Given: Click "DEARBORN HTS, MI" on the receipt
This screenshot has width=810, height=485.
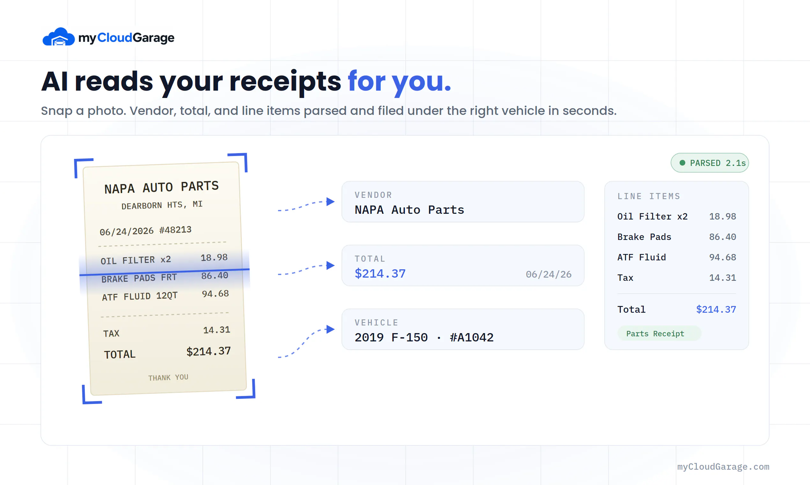Looking at the screenshot, I should (x=162, y=205).
